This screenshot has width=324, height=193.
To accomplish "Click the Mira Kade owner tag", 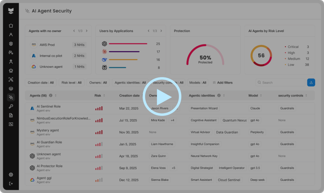I will 158,120.
